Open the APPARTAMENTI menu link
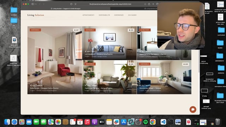 pos(88,15)
